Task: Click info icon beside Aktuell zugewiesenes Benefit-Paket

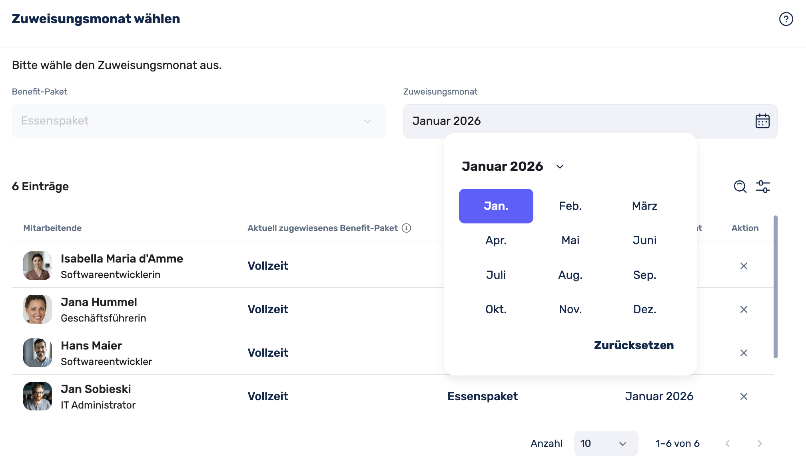Action: point(407,228)
